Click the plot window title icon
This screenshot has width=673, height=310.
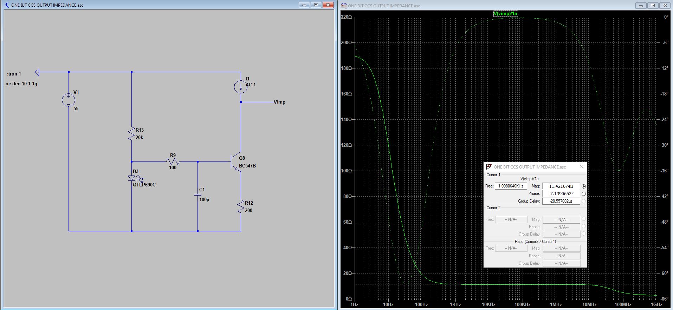click(343, 6)
